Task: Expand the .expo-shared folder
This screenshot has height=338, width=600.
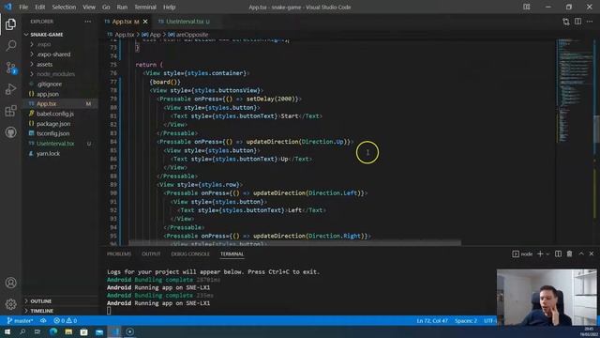Action: point(53,54)
